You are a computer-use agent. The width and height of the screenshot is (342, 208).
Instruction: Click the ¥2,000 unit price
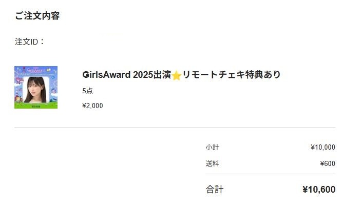[x=93, y=106]
